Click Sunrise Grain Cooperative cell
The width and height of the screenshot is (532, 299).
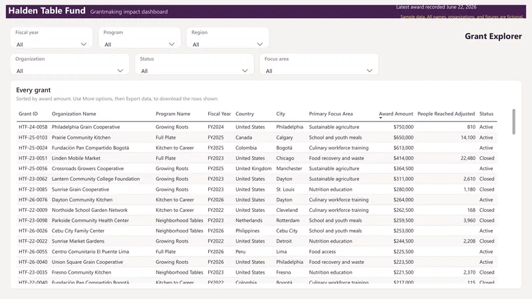click(x=80, y=189)
